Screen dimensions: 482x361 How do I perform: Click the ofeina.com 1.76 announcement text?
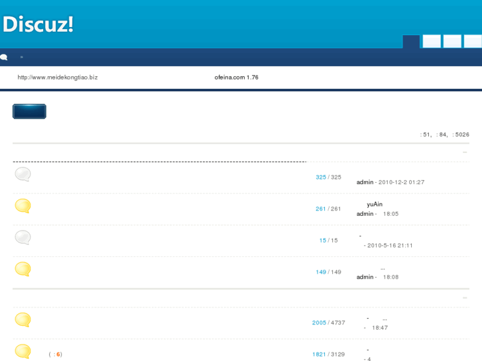(x=236, y=77)
